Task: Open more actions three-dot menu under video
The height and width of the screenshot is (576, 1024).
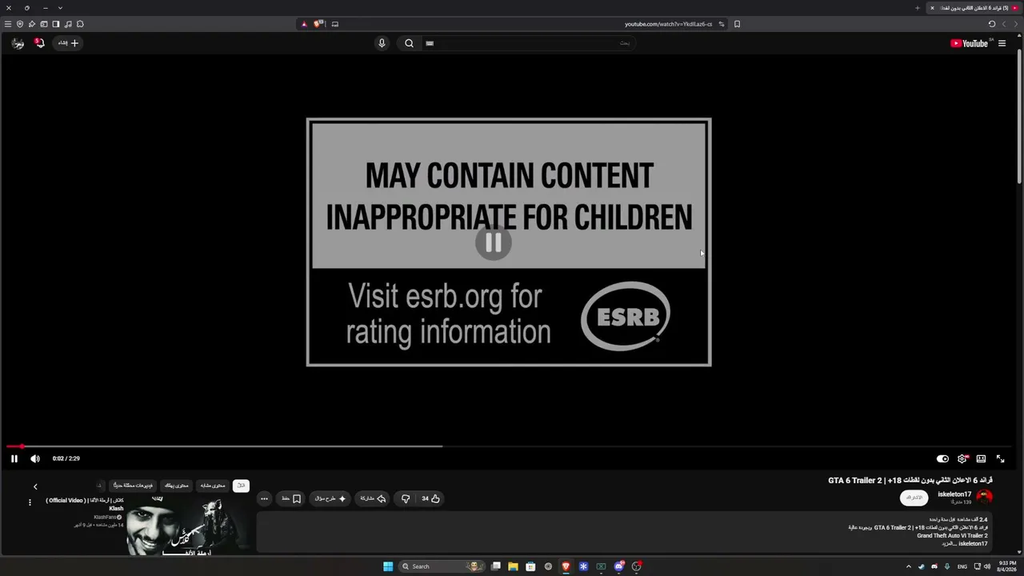Action: click(264, 498)
